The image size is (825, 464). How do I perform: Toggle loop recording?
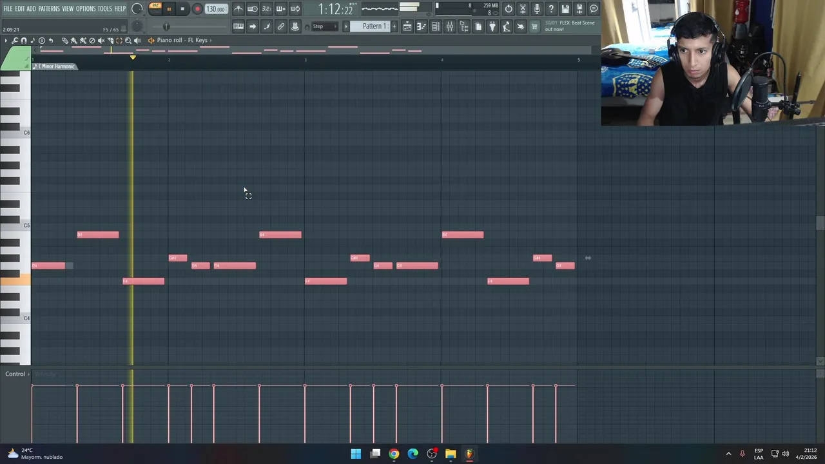(x=295, y=9)
